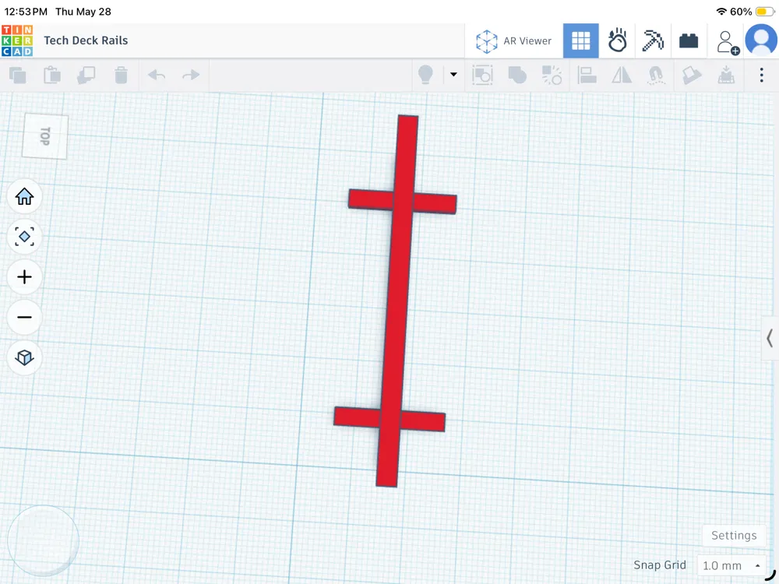The height and width of the screenshot is (584, 779).
Task: Select the 3D design grid view
Action: pyautogui.click(x=580, y=40)
